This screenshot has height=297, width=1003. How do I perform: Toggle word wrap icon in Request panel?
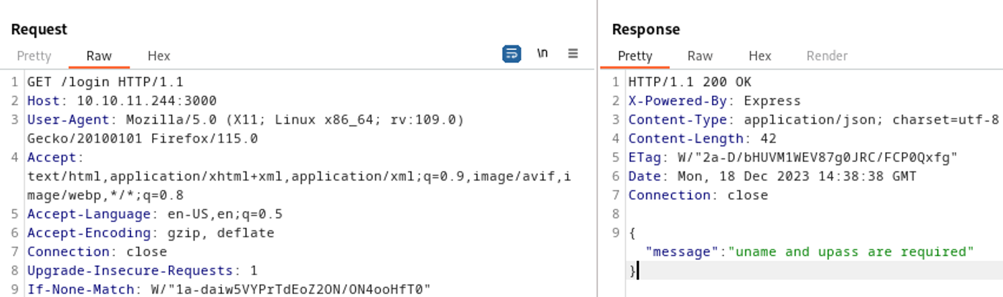click(511, 54)
